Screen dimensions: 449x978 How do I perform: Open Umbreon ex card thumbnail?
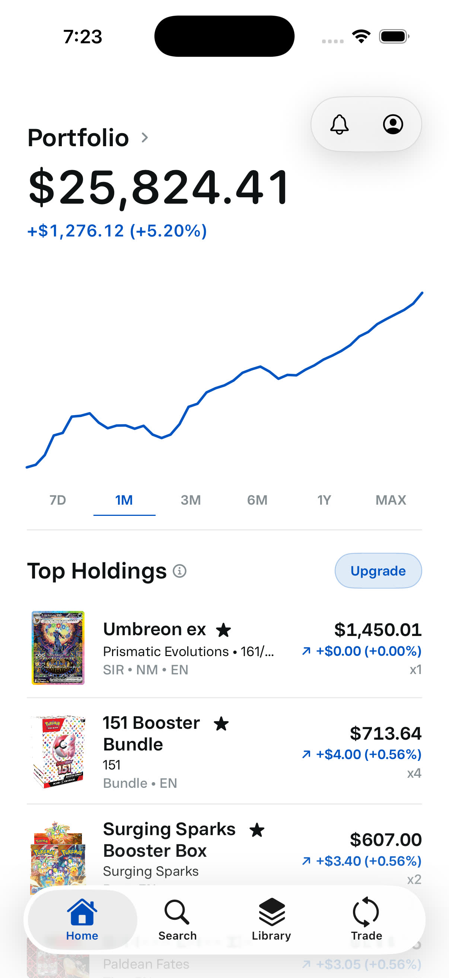coord(58,648)
